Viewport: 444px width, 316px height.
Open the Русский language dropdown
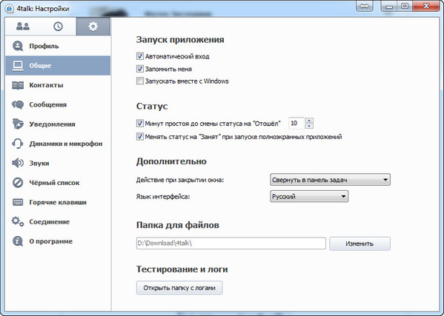(309, 196)
